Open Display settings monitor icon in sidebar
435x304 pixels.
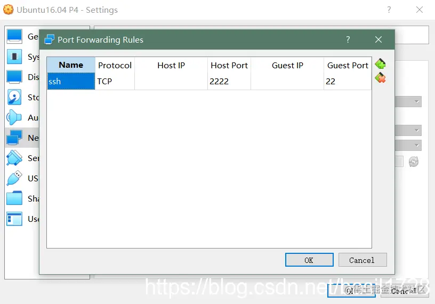tap(14, 77)
